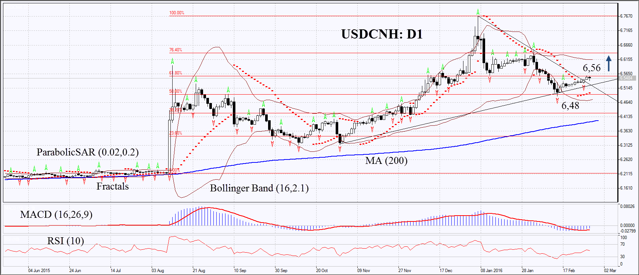
Task: Click the 6.3125 price axis value
Action: [626, 145]
